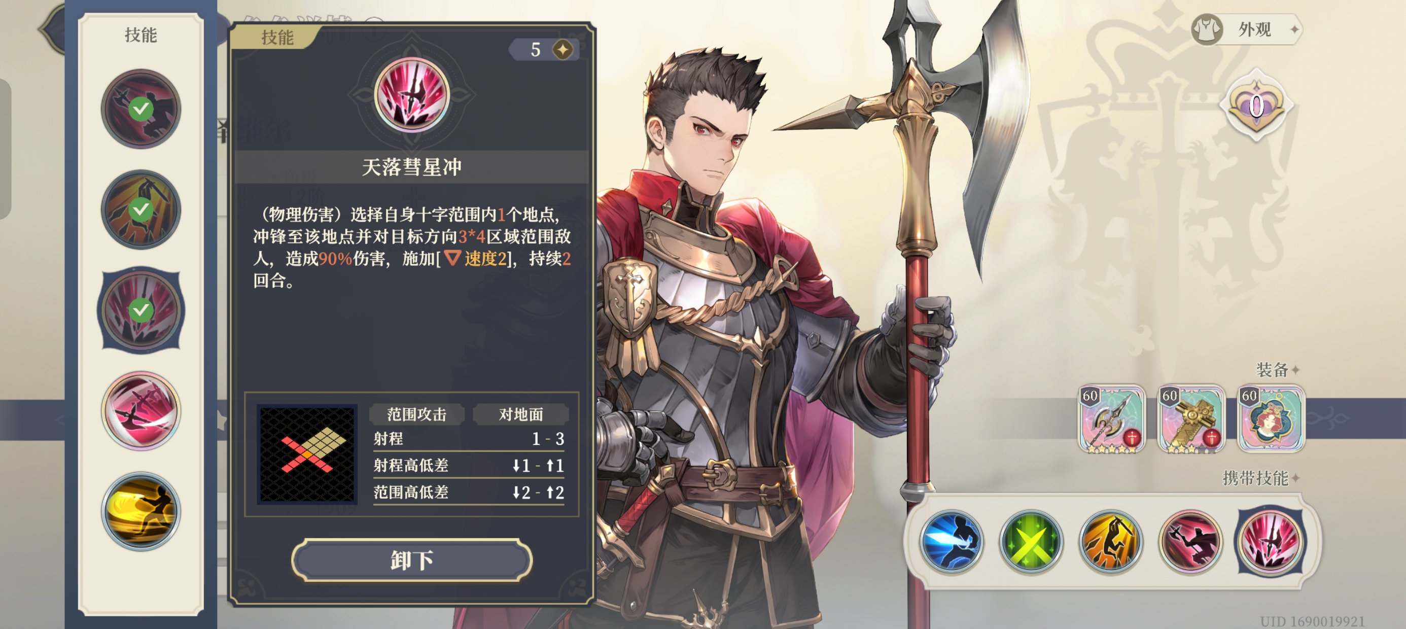This screenshot has width=1406, height=629.
Task: Select the blue dash carried skill icon
Action: (x=951, y=541)
